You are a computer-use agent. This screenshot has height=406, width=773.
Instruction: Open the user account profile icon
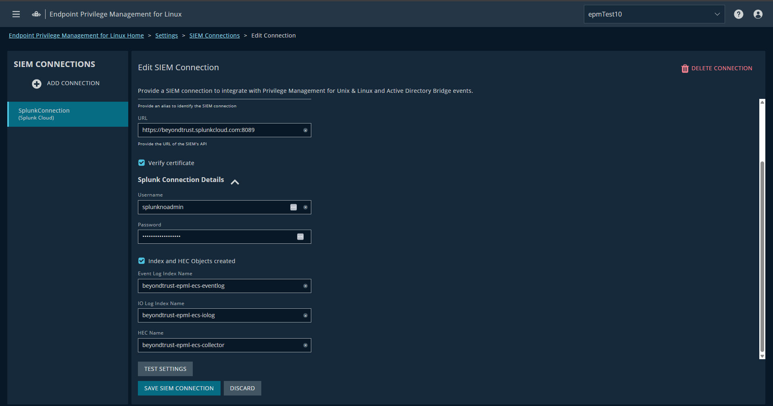pos(758,14)
